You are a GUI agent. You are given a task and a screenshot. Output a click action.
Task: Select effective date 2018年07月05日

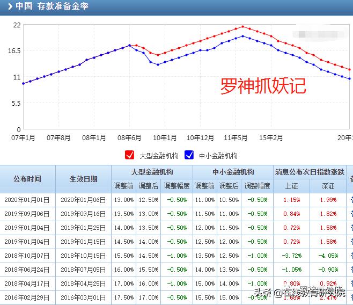83,270
